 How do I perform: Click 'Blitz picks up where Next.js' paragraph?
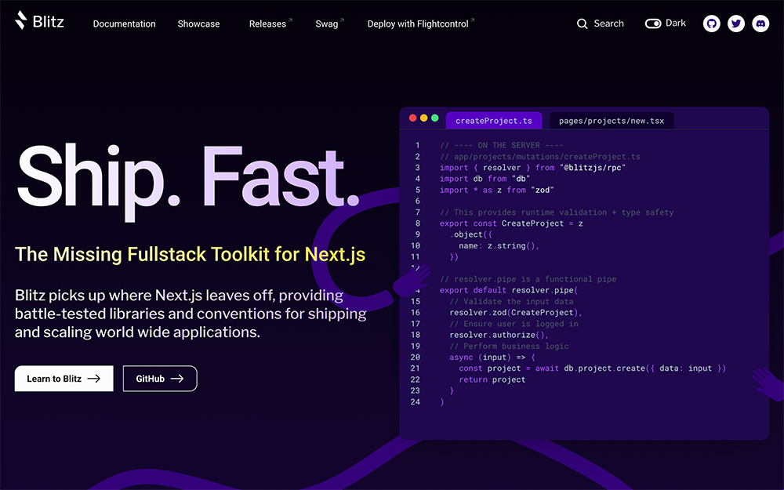click(191, 314)
